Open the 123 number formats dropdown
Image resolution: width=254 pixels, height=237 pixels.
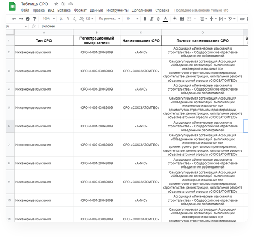pyautogui.click(x=89, y=19)
